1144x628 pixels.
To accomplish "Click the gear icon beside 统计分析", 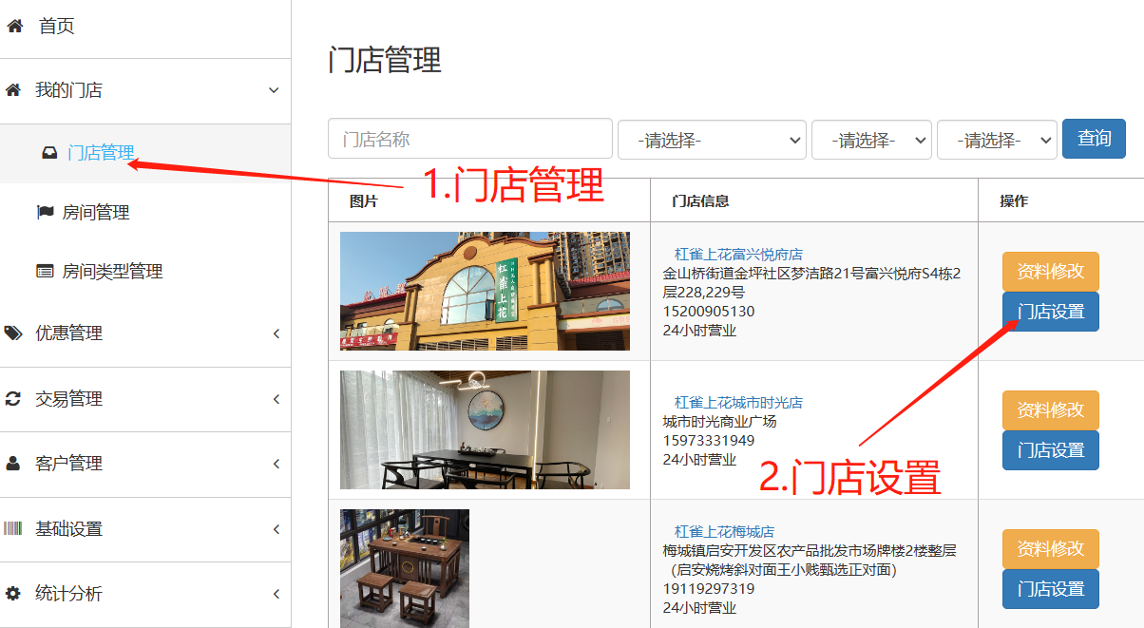I will click(13, 594).
